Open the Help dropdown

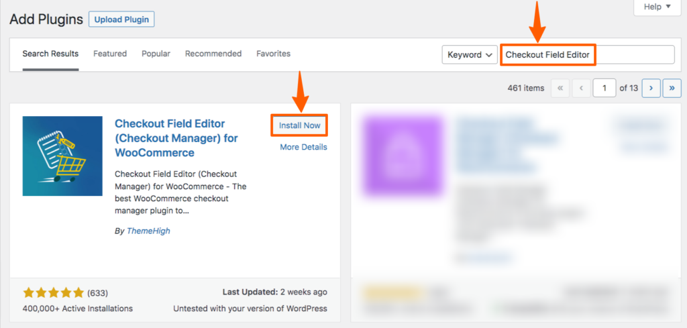657,7
